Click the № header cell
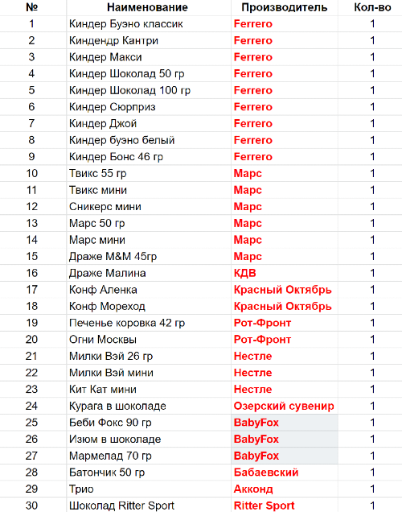402x512 pixels. pos(31,7)
